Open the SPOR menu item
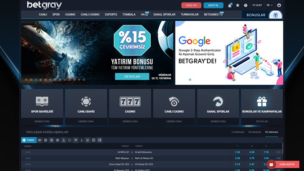304x171 pixels. tap(56, 15)
